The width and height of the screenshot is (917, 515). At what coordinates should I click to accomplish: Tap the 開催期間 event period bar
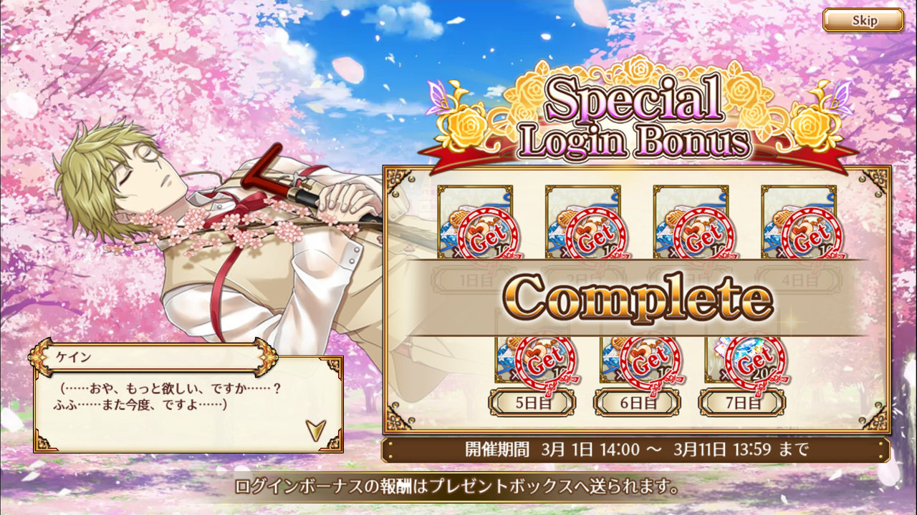tap(636, 450)
